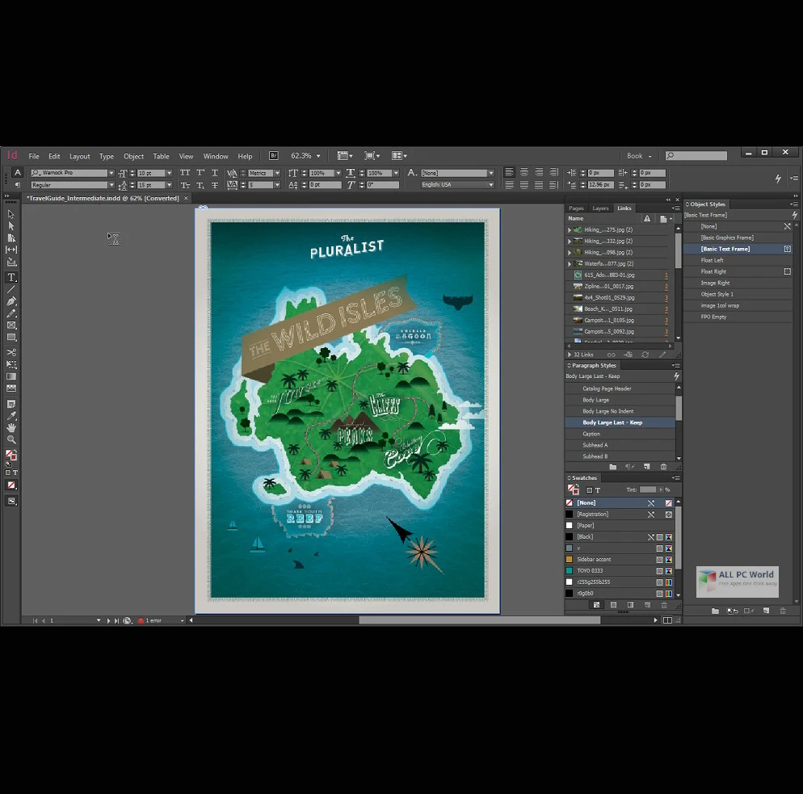Toggle Strikethrough text formatting
Screen dimensions: 803x794
tap(214, 185)
